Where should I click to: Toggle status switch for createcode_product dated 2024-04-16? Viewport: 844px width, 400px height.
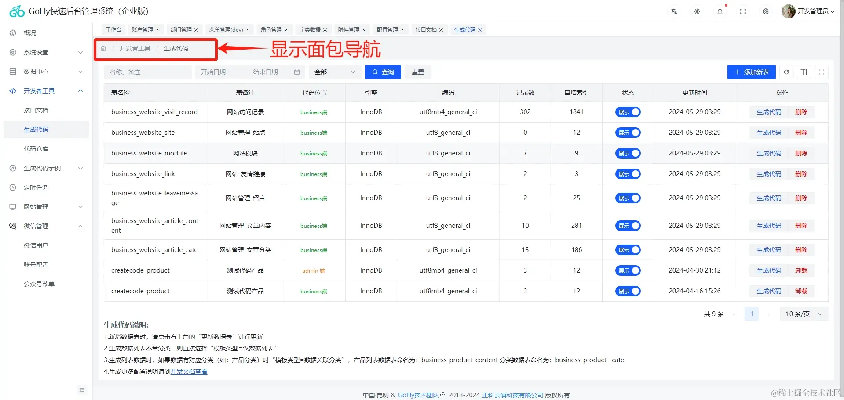(628, 291)
